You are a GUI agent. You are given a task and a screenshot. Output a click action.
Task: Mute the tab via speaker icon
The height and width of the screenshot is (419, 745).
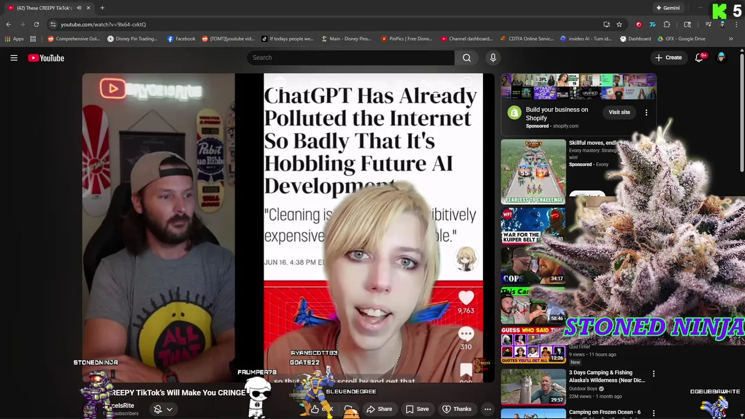click(x=79, y=8)
